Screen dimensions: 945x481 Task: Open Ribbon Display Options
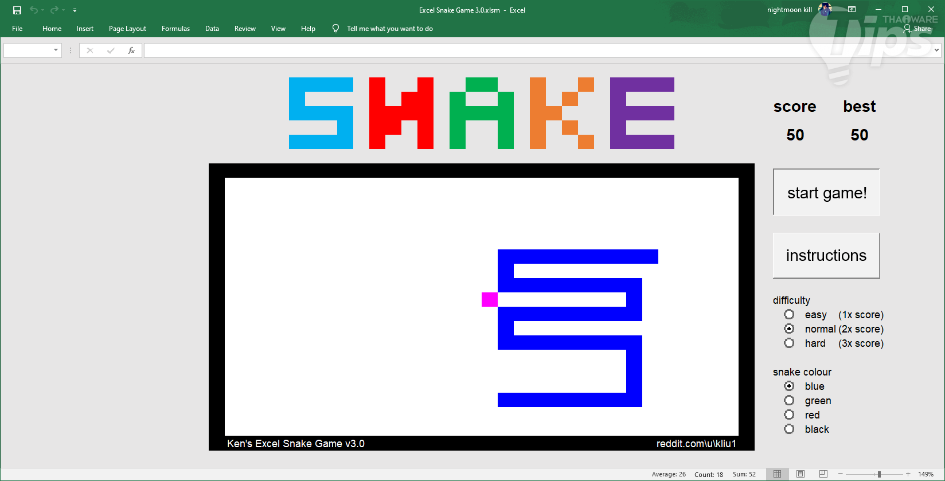click(x=852, y=10)
